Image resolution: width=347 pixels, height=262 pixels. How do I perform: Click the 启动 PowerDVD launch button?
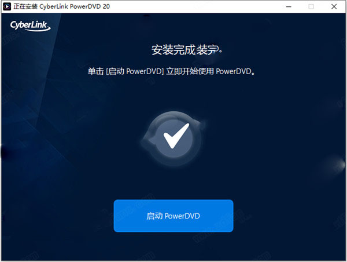[173, 216]
